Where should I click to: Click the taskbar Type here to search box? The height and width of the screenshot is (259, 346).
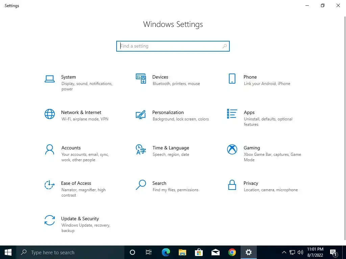(x=70, y=252)
